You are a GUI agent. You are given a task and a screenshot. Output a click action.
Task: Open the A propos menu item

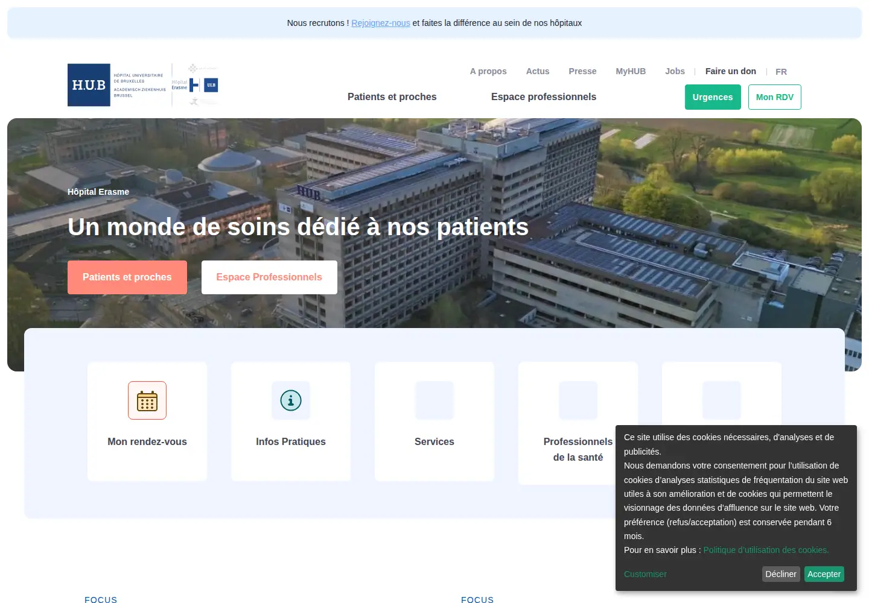pyautogui.click(x=488, y=71)
